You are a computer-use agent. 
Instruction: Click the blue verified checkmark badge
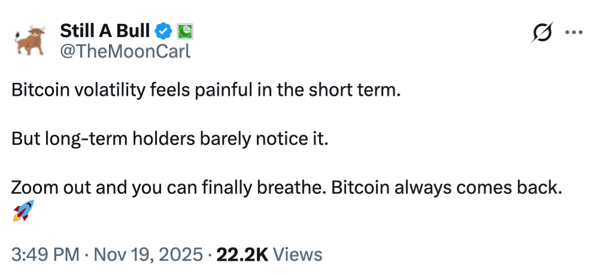(x=165, y=29)
